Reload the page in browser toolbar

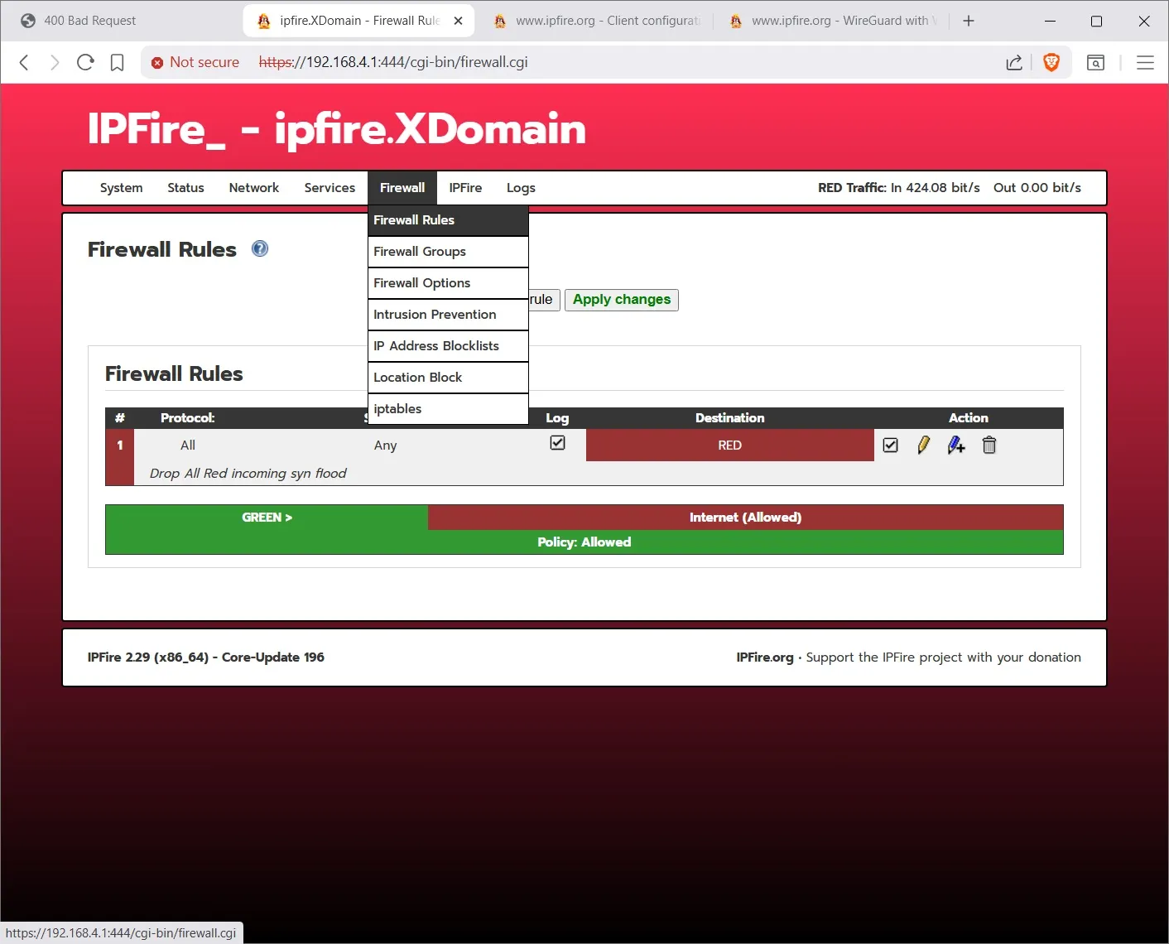coord(85,62)
